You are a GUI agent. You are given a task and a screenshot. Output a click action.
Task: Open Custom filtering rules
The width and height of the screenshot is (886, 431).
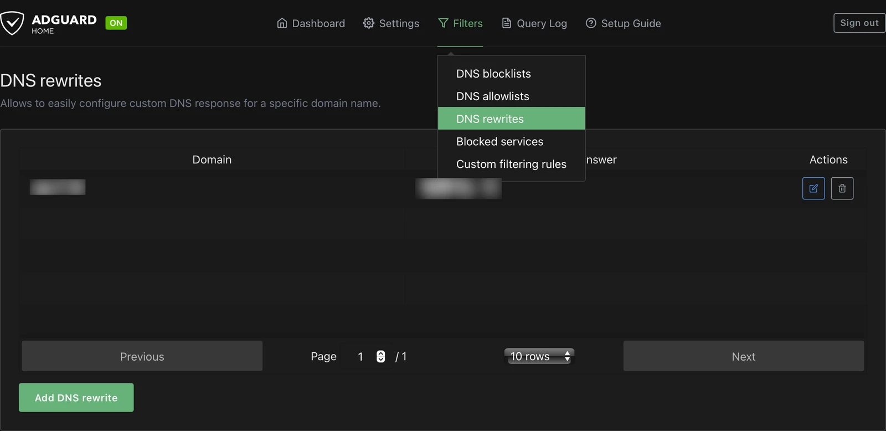511,164
